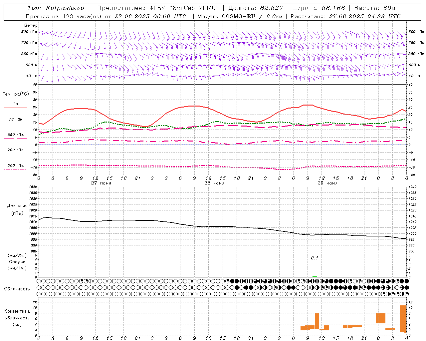Click the Tom_Kolpashevo station title
This screenshot has width=426, height=341.
[x=56, y=8]
